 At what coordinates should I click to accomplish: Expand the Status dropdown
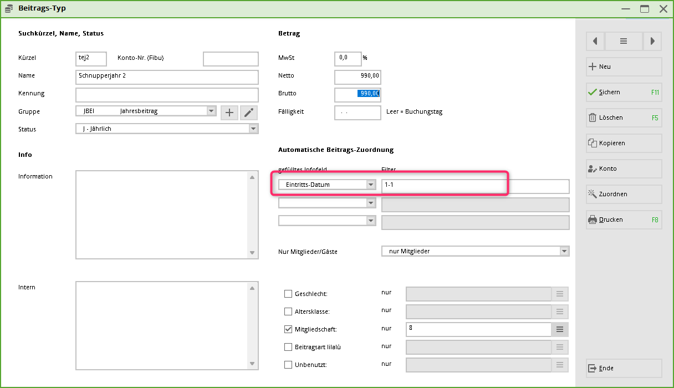(253, 129)
